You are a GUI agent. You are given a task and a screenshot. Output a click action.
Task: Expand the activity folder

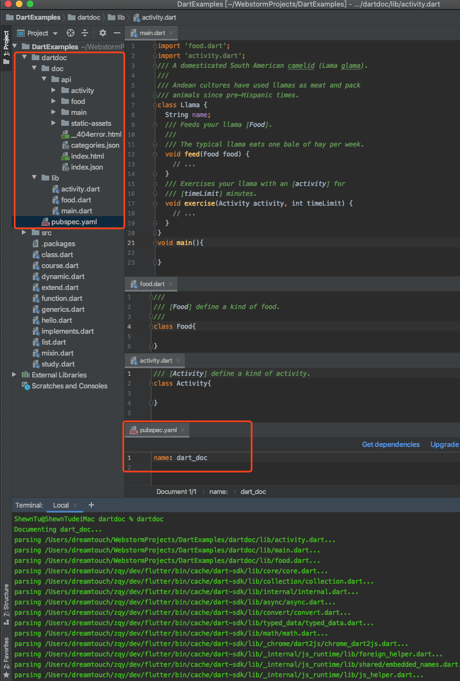click(54, 90)
